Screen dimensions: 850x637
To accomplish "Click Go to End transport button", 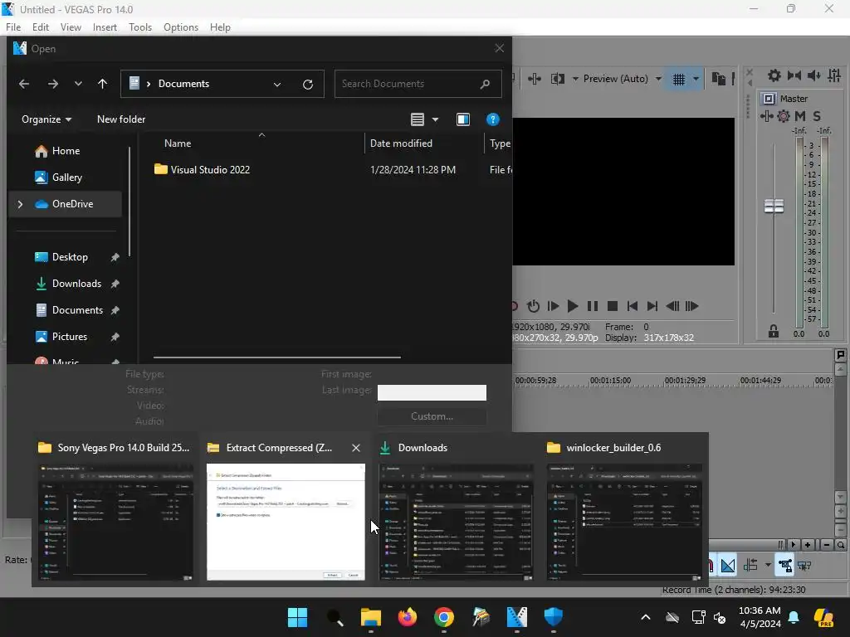I will coord(652,307).
